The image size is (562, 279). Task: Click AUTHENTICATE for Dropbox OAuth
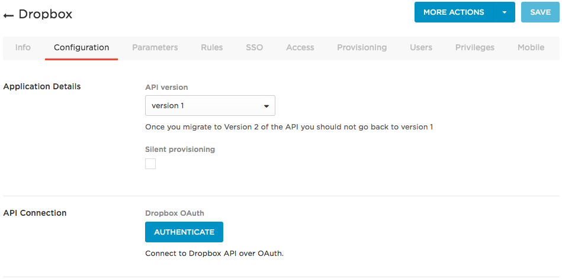click(184, 232)
